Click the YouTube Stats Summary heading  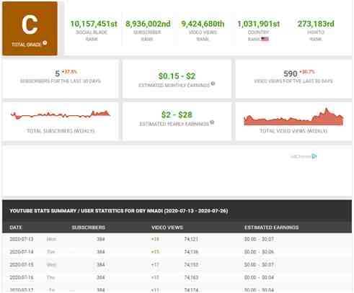coord(119,211)
